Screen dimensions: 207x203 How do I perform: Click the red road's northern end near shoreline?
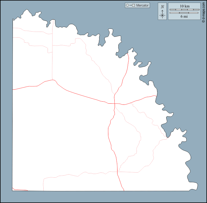pyautogui.click(x=128, y=55)
